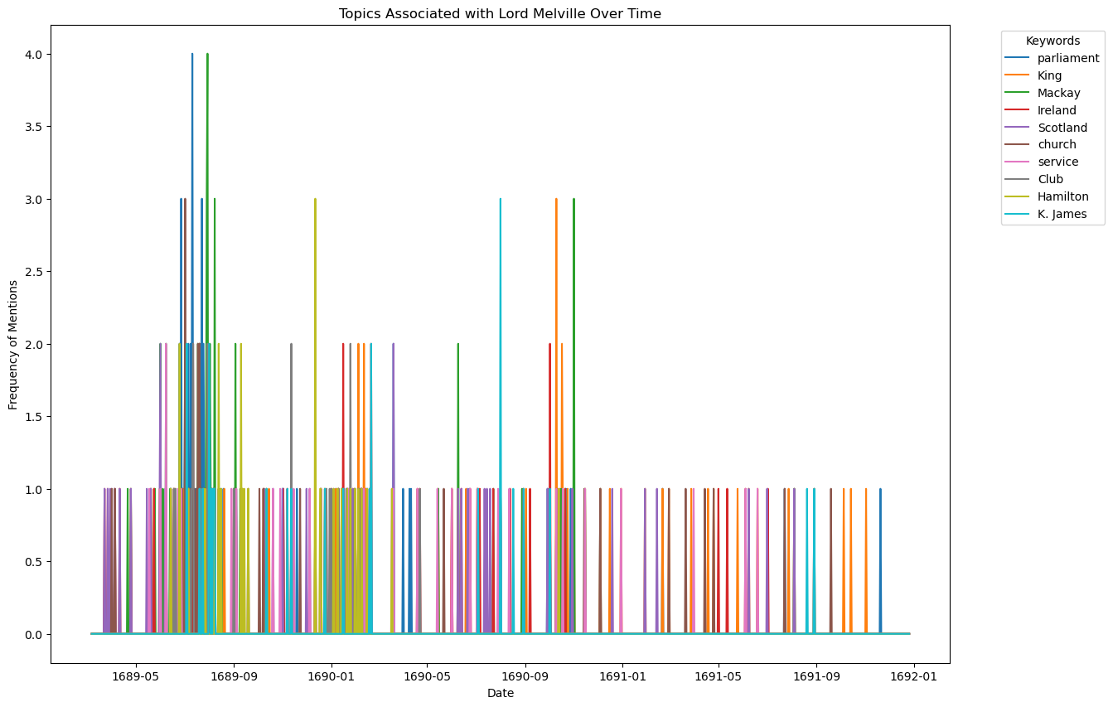
Task: Click the x-axis date label 1689-09
Action: (234, 676)
